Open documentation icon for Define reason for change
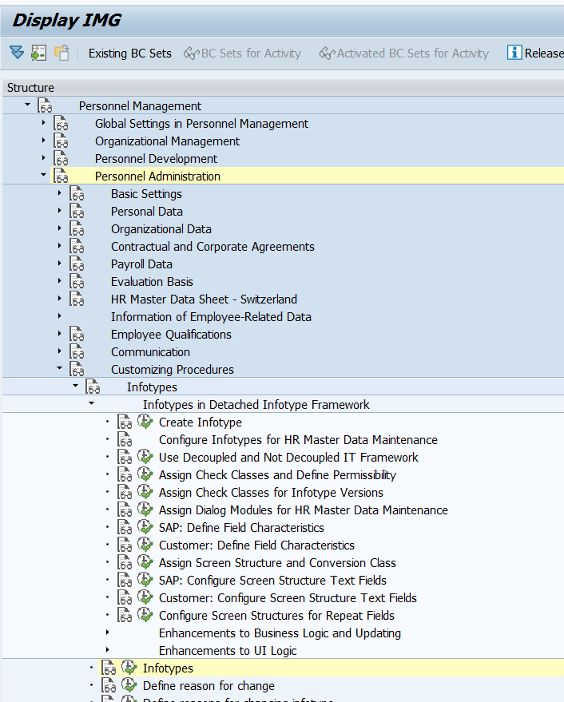 (109, 685)
